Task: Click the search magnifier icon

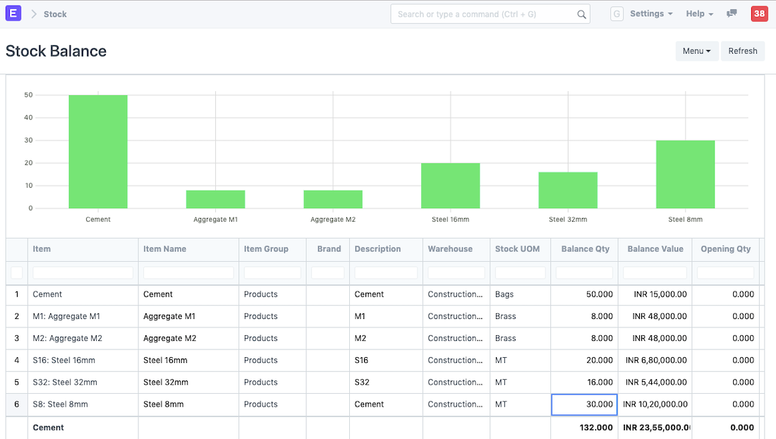Action: coord(581,14)
